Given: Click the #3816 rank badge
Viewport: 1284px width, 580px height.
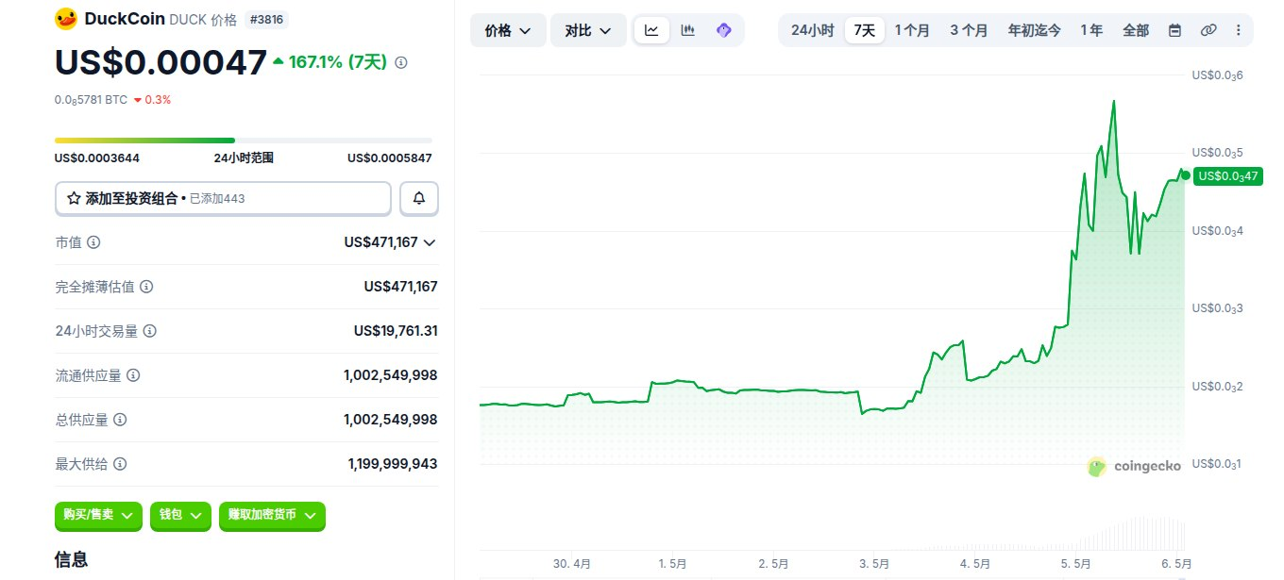Looking at the screenshot, I should coord(265,19).
